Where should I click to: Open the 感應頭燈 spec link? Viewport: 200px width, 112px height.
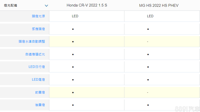tap(38, 29)
